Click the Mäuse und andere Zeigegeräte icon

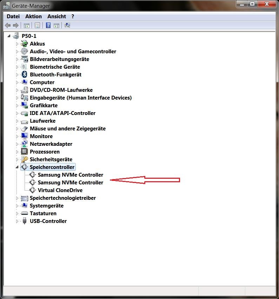[x=24, y=129]
